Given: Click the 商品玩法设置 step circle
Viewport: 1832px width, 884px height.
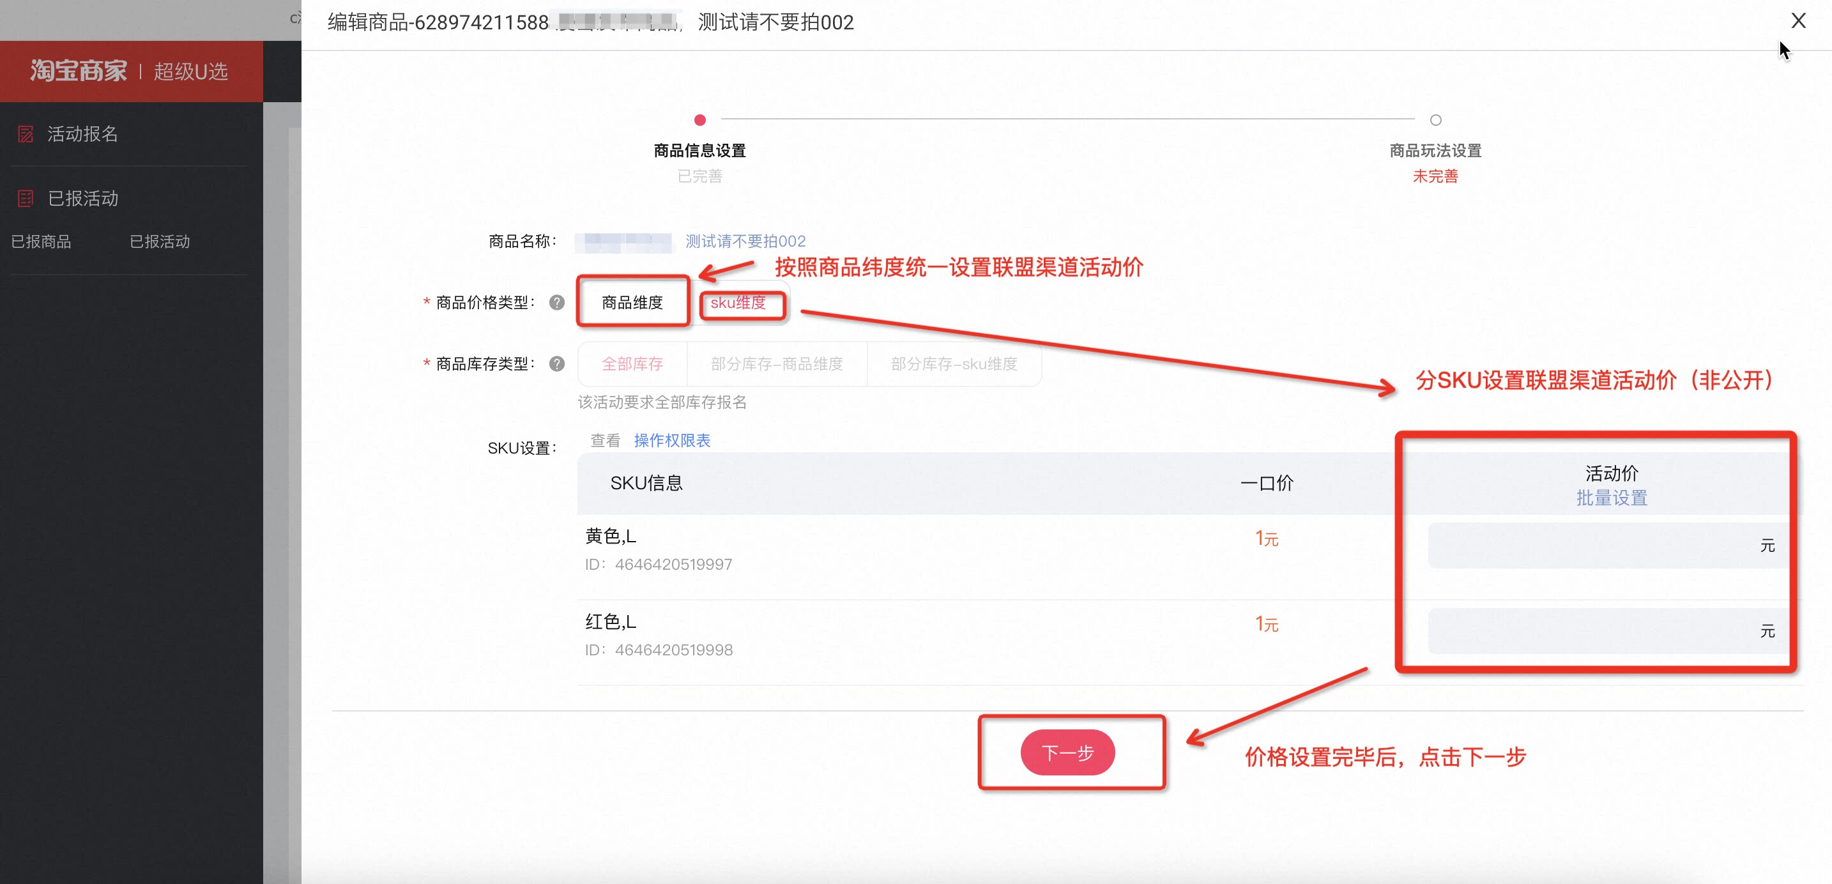Looking at the screenshot, I should (1435, 119).
